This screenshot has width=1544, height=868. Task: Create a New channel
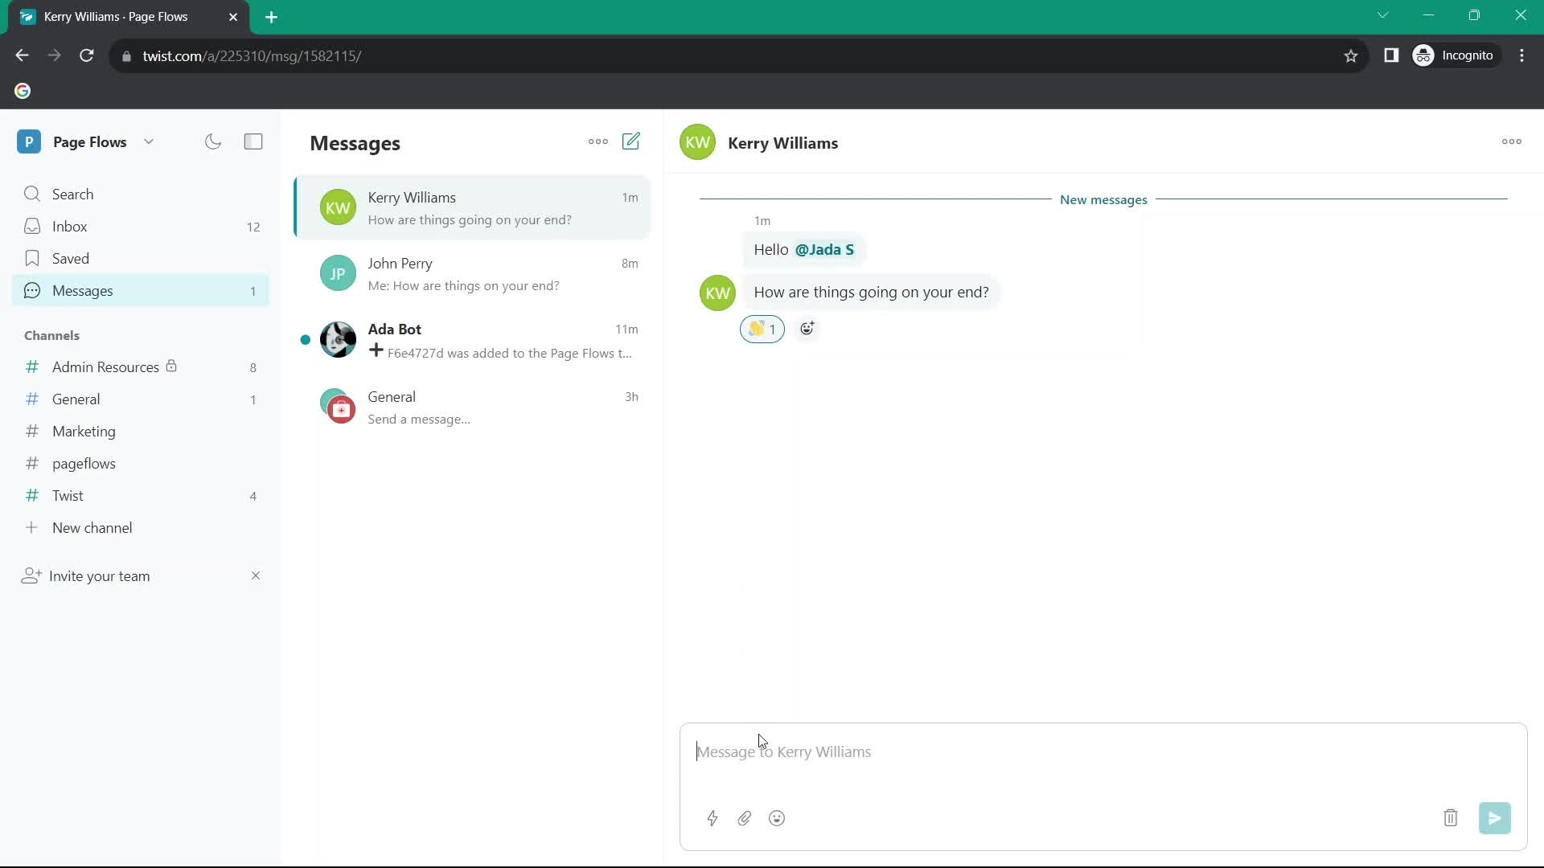click(141, 528)
